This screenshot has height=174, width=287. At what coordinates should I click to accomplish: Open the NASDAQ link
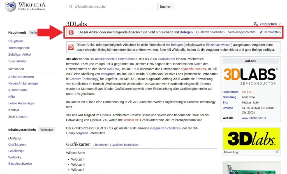point(114,69)
